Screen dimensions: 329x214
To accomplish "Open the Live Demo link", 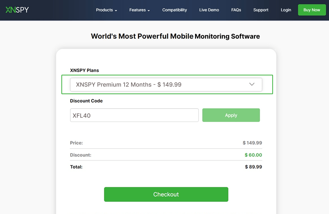I will [x=209, y=10].
